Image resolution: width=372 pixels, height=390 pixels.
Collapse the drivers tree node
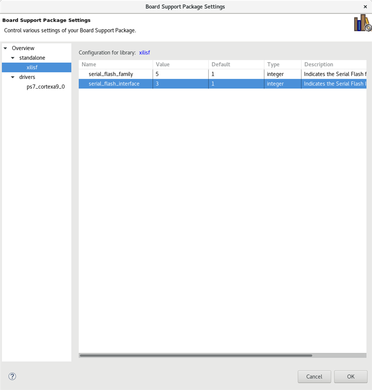13,77
